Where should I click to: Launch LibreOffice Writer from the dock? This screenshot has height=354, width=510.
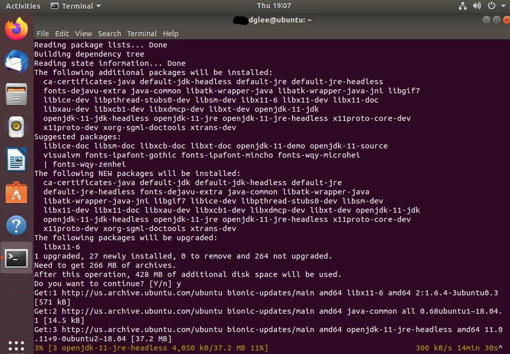(x=16, y=160)
